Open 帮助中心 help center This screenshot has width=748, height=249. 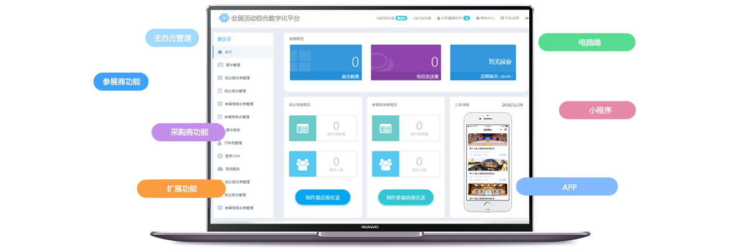coord(486,19)
